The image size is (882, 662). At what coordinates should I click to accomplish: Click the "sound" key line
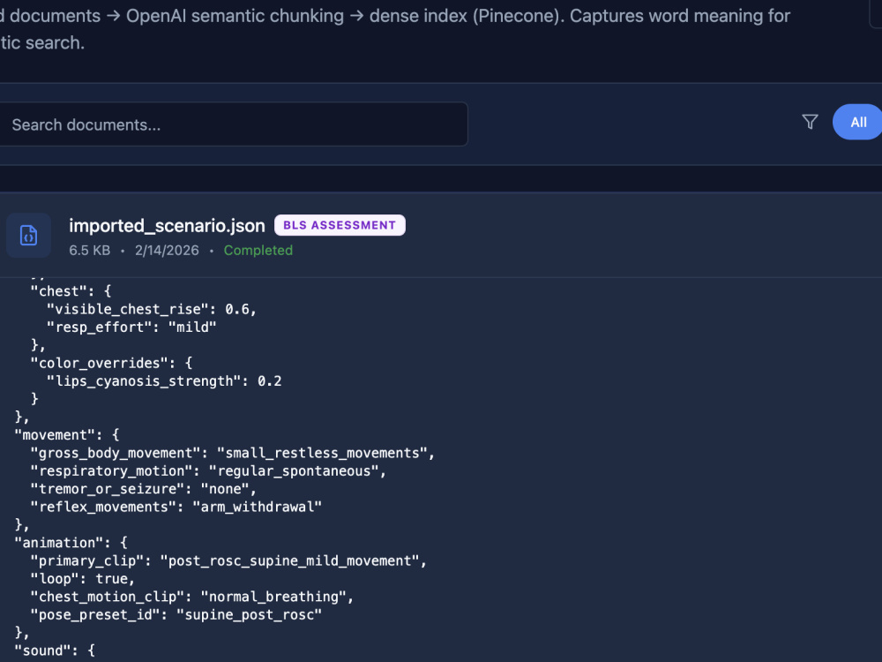[x=55, y=651]
